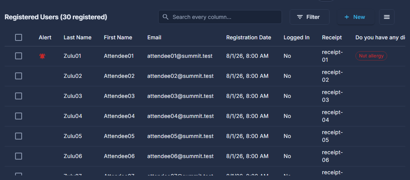This screenshot has height=180, width=410.
Task: Open the hamburger menu icon button
Action: (387, 17)
